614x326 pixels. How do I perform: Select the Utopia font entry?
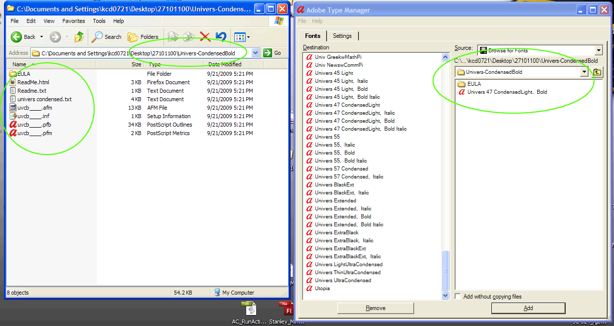click(318, 288)
